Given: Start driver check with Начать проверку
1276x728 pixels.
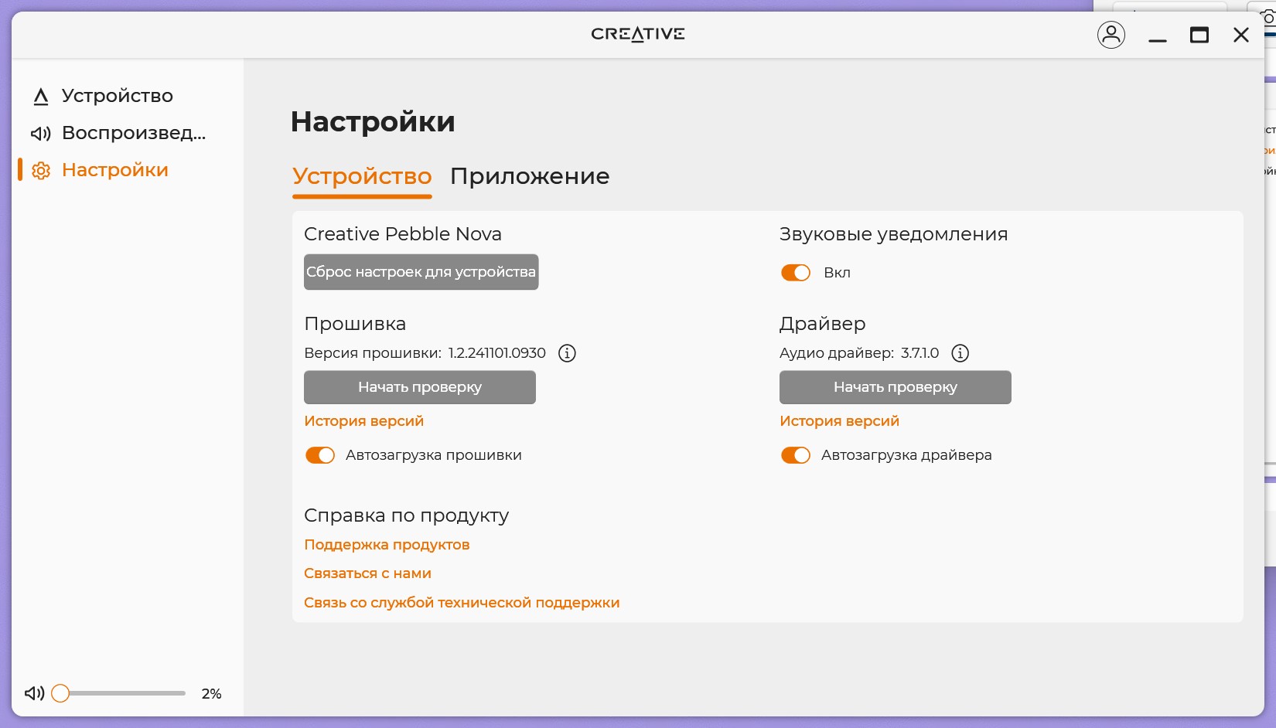Looking at the screenshot, I should (x=896, y=387).
